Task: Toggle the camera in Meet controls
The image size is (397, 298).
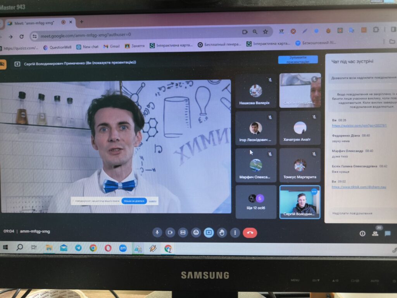Action: [x=170, y=232]
